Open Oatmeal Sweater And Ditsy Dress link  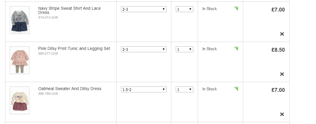point(70,89)
